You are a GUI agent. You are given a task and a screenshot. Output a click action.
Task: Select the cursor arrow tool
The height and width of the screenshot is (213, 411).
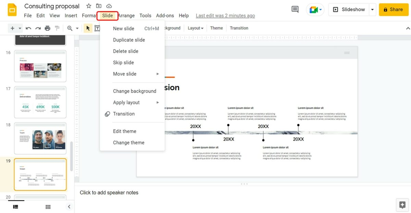(x=88, y=28)
